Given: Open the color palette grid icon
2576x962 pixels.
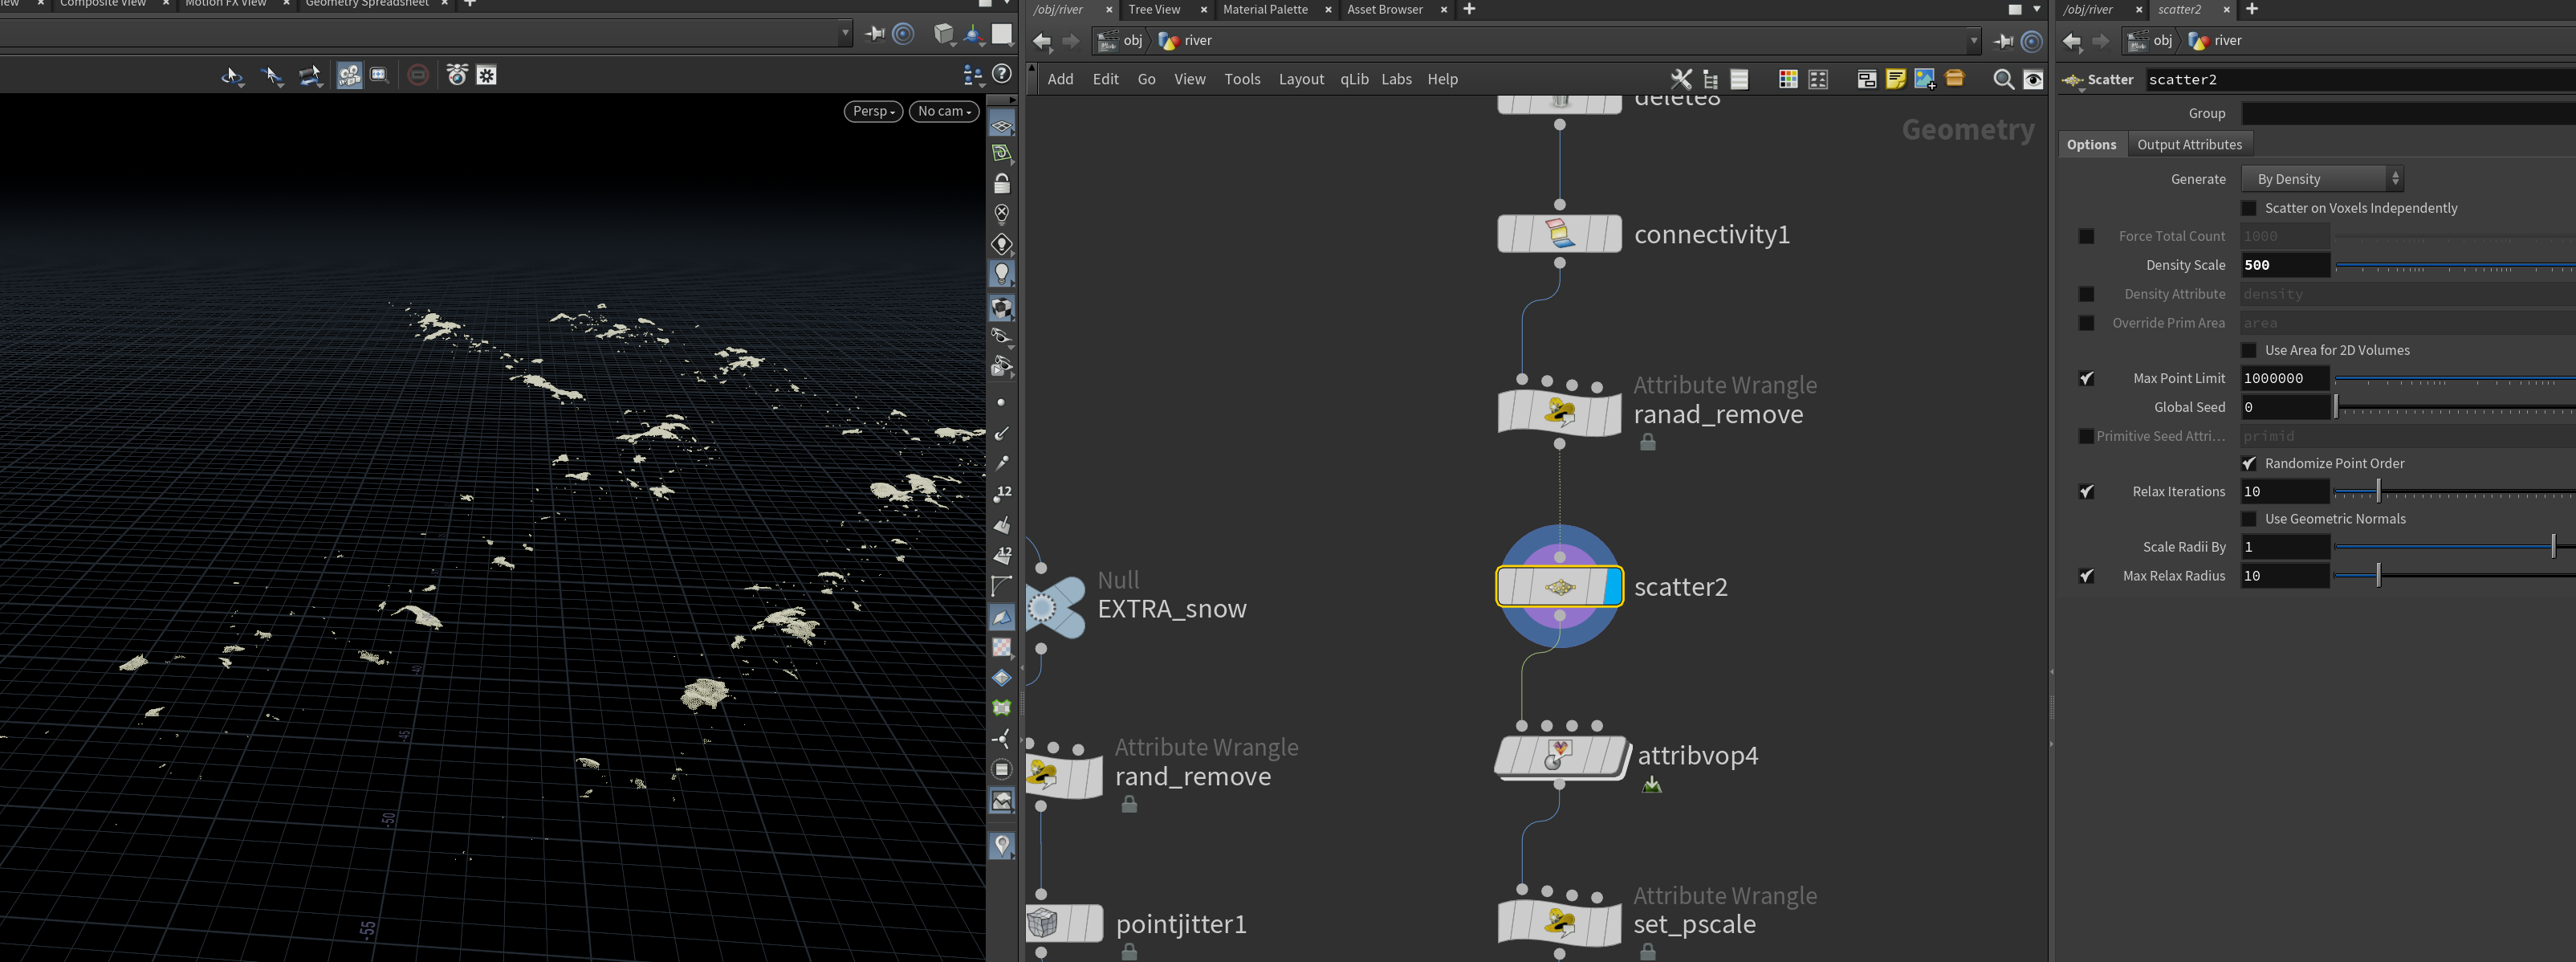Looking at the screenshot, I should pyautogui.click(x=1788, y=79).
